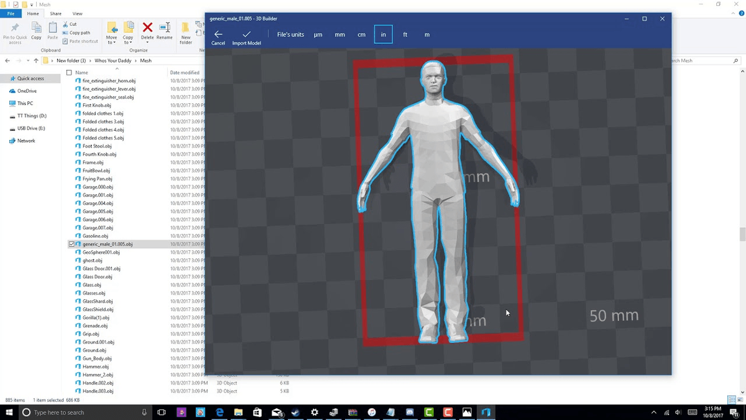Open Quick access in navigation pane
746x420 pixels.
point(30,78)
